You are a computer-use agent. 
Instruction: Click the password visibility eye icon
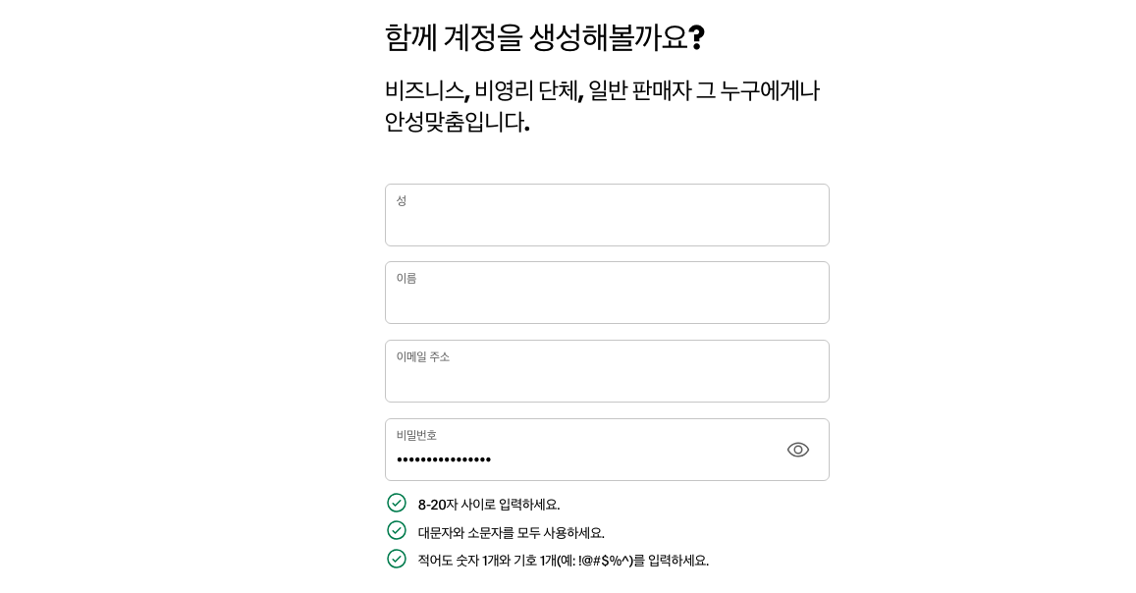(798, 450)
